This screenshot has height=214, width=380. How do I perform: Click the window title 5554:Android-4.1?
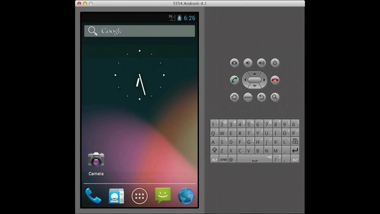click(x=190, y=4)
